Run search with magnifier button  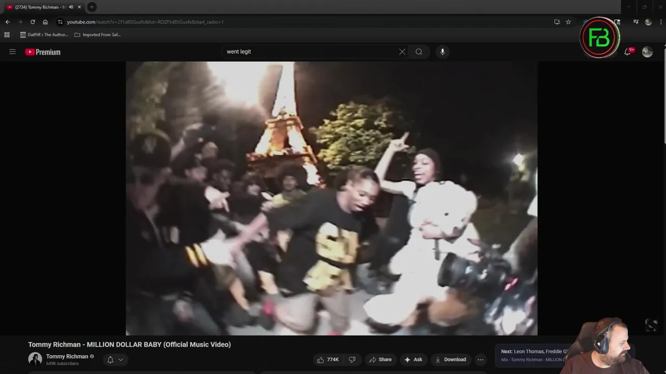[x=419, y=51]
